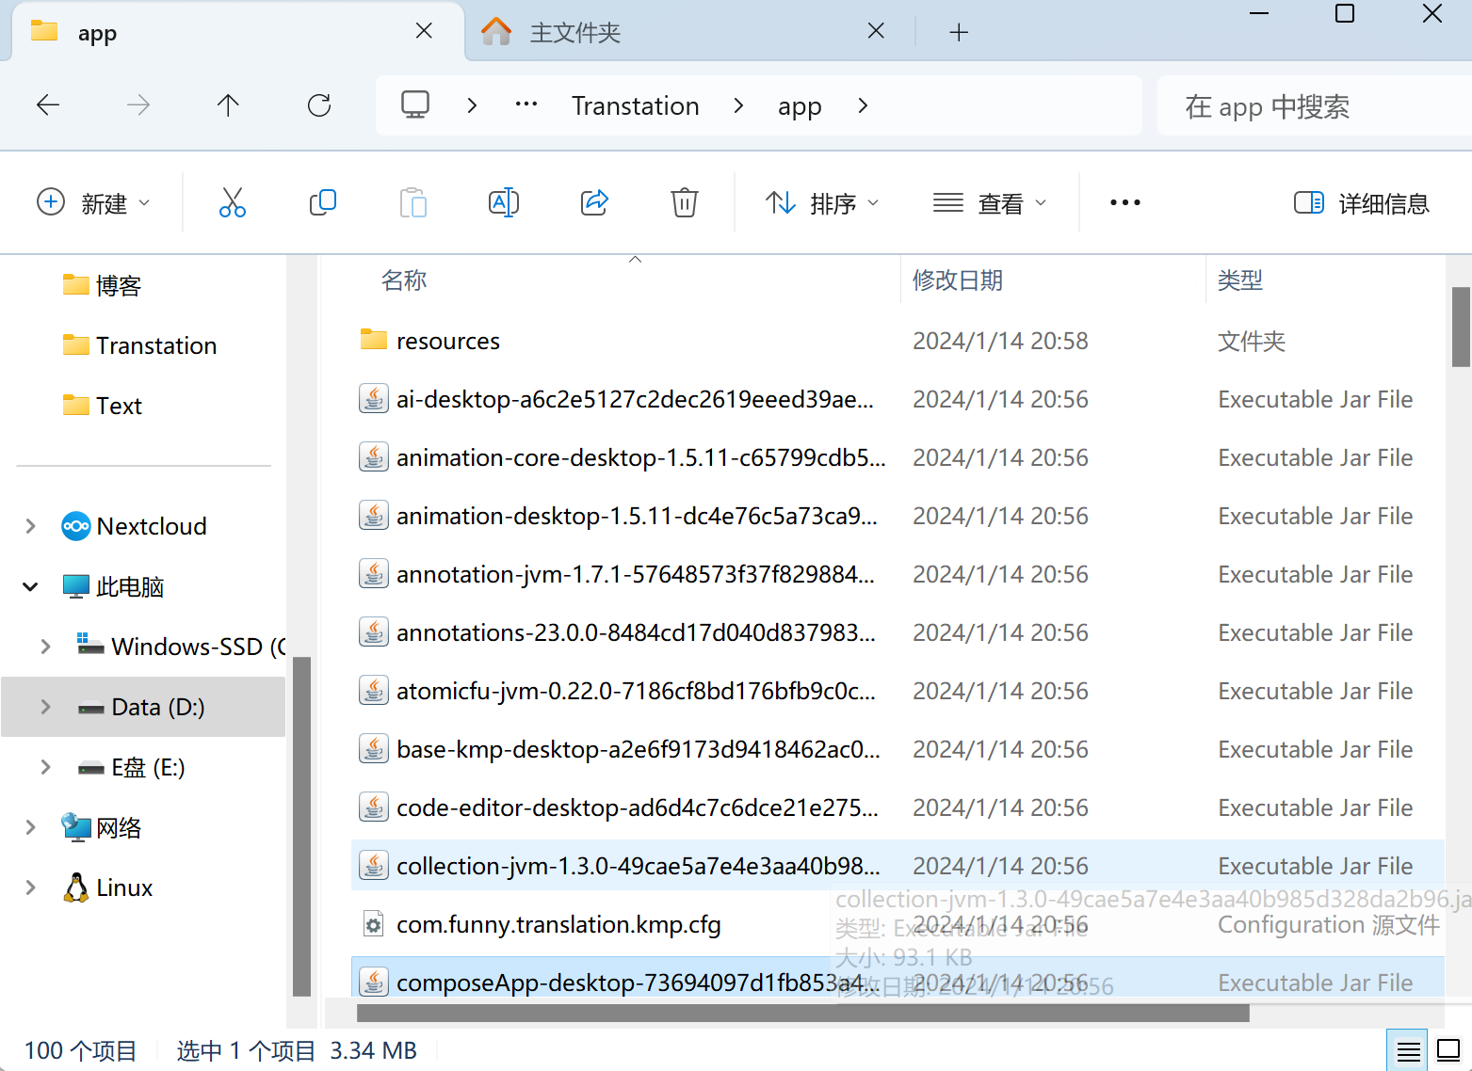Expand the 网络 tree node
1472x1071 pixels.
[30, 827]
